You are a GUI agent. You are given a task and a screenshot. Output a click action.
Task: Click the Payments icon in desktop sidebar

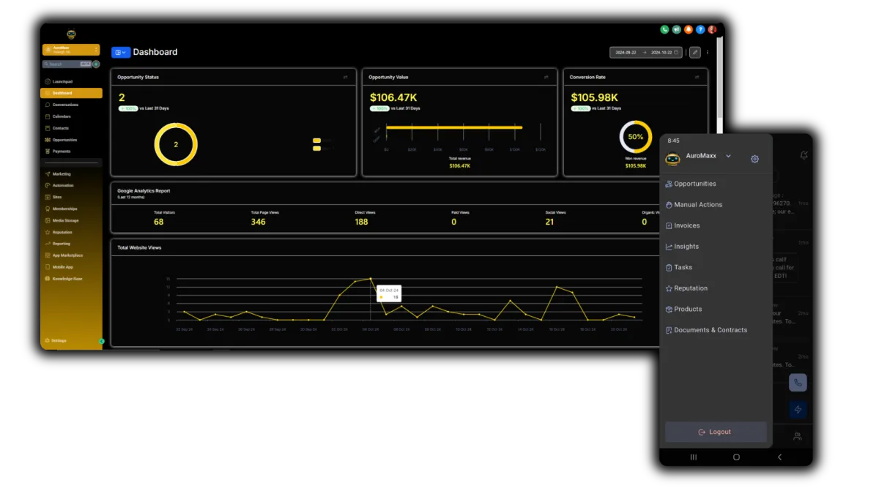(48, 151)
